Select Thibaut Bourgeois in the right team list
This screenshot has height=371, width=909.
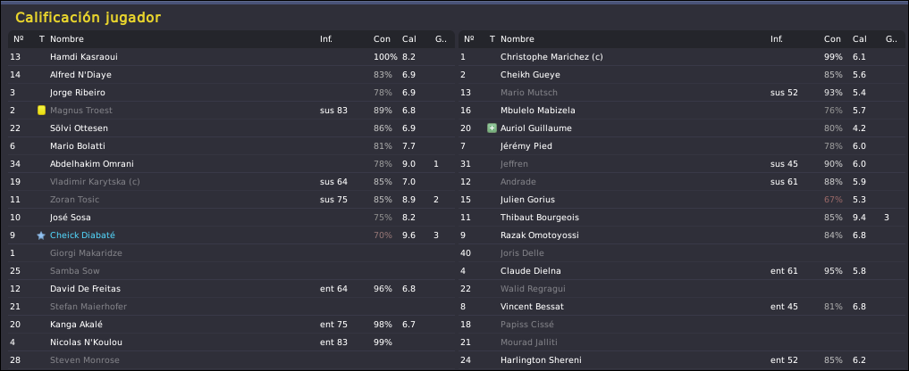tap(540, 218)
